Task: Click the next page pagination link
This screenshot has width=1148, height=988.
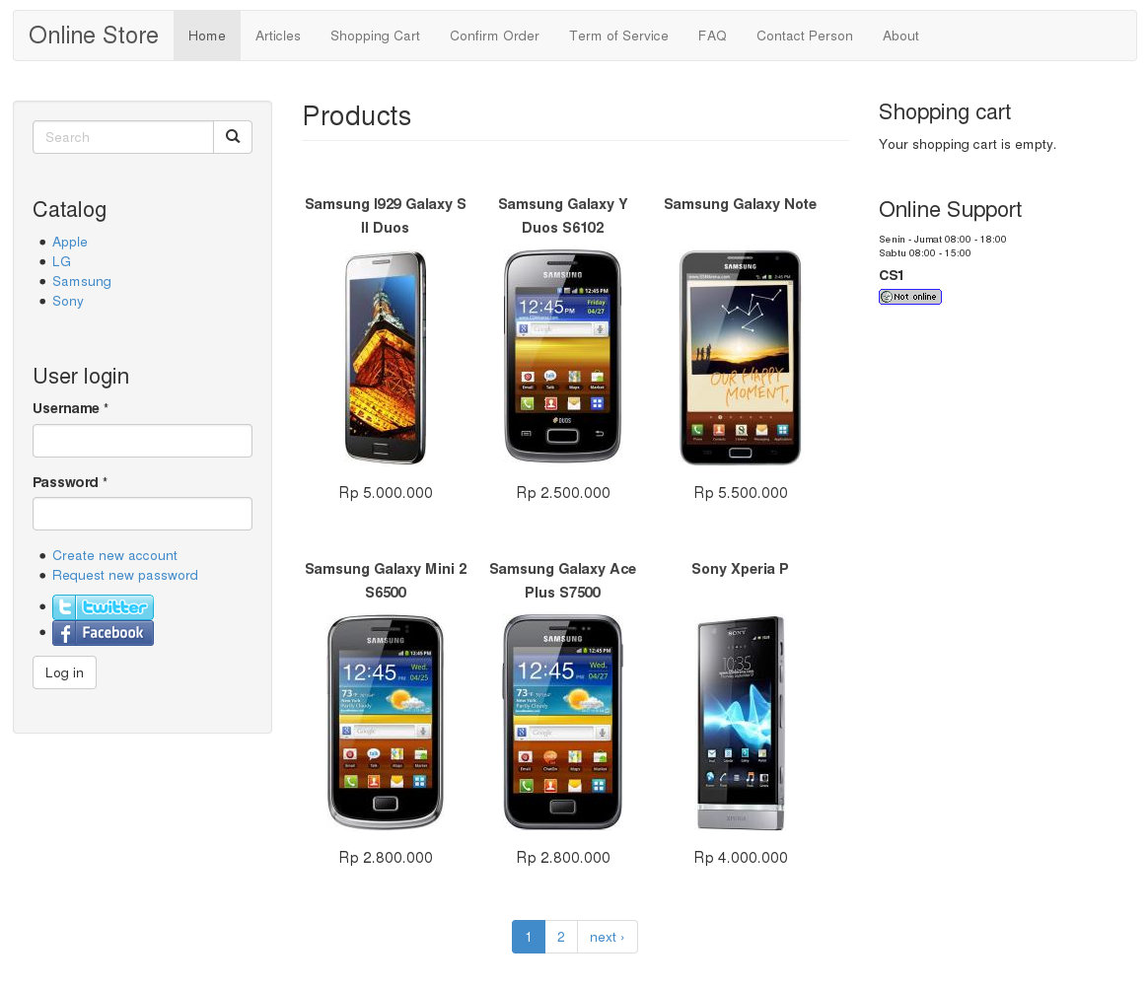Action: click(607, 937)
